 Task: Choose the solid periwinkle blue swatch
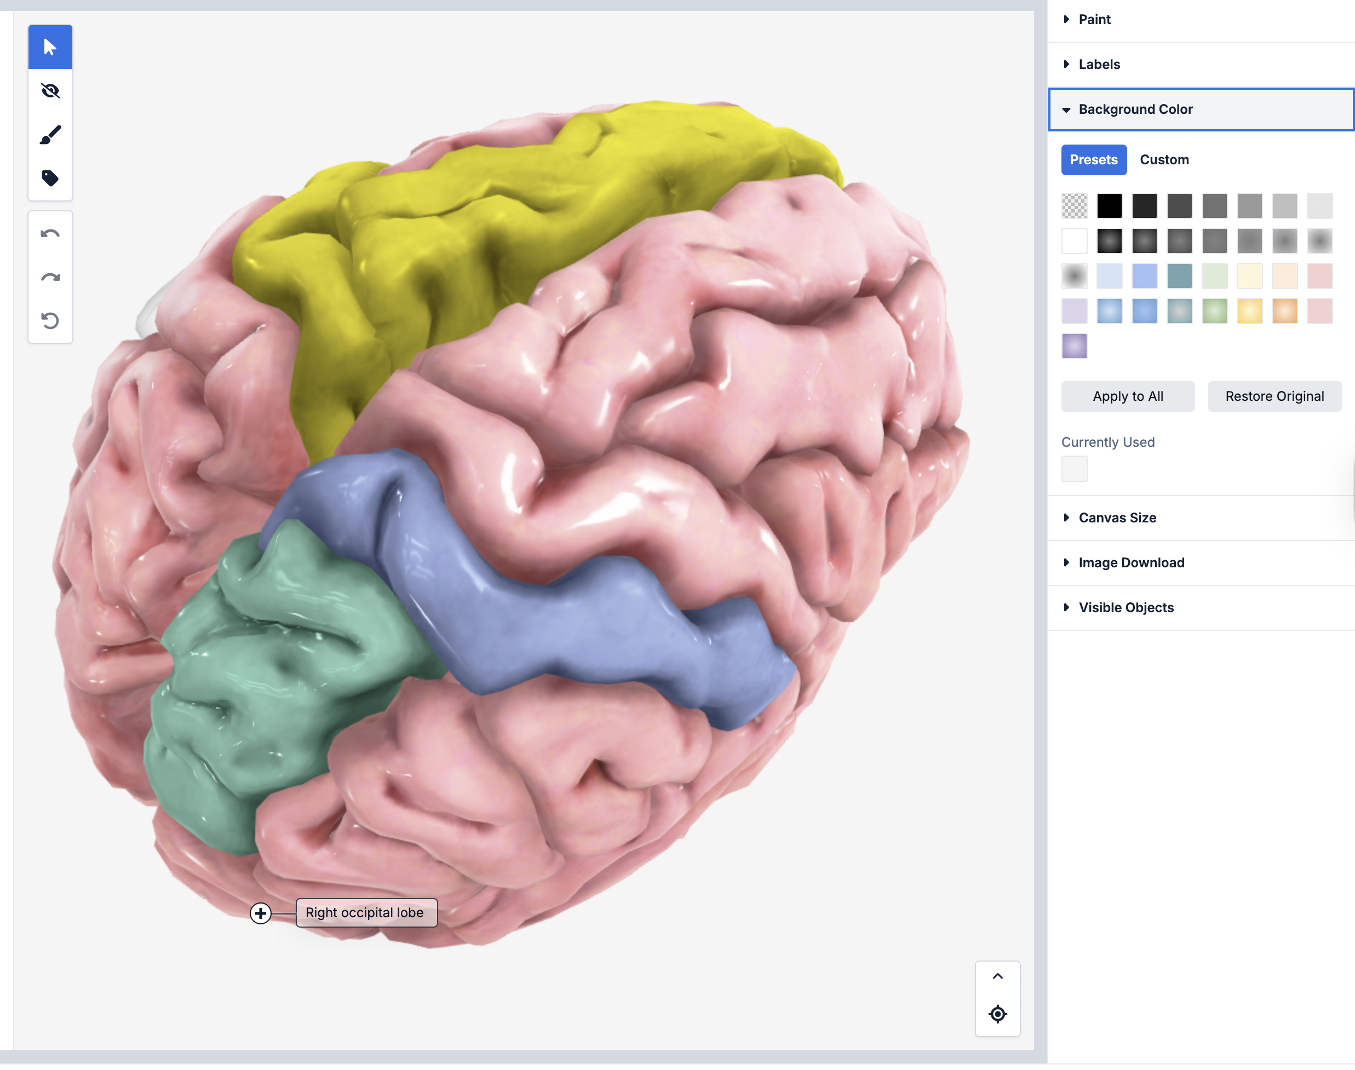pyautogui.click(x=1145, y=277)
